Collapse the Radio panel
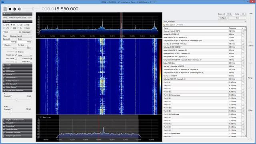This screenshot has height=144, width=256. (x=17, y=21)
